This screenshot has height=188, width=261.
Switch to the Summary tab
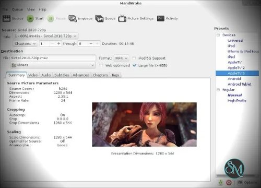17,75
